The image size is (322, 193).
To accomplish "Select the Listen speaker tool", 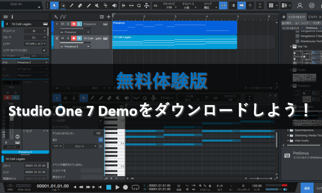I will (114, 6).
